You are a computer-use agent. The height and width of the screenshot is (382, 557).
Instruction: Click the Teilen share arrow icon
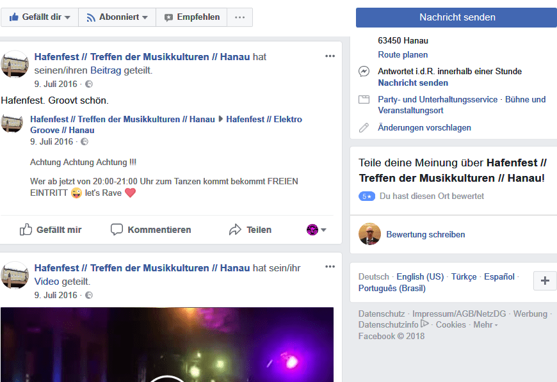(235, 230)
